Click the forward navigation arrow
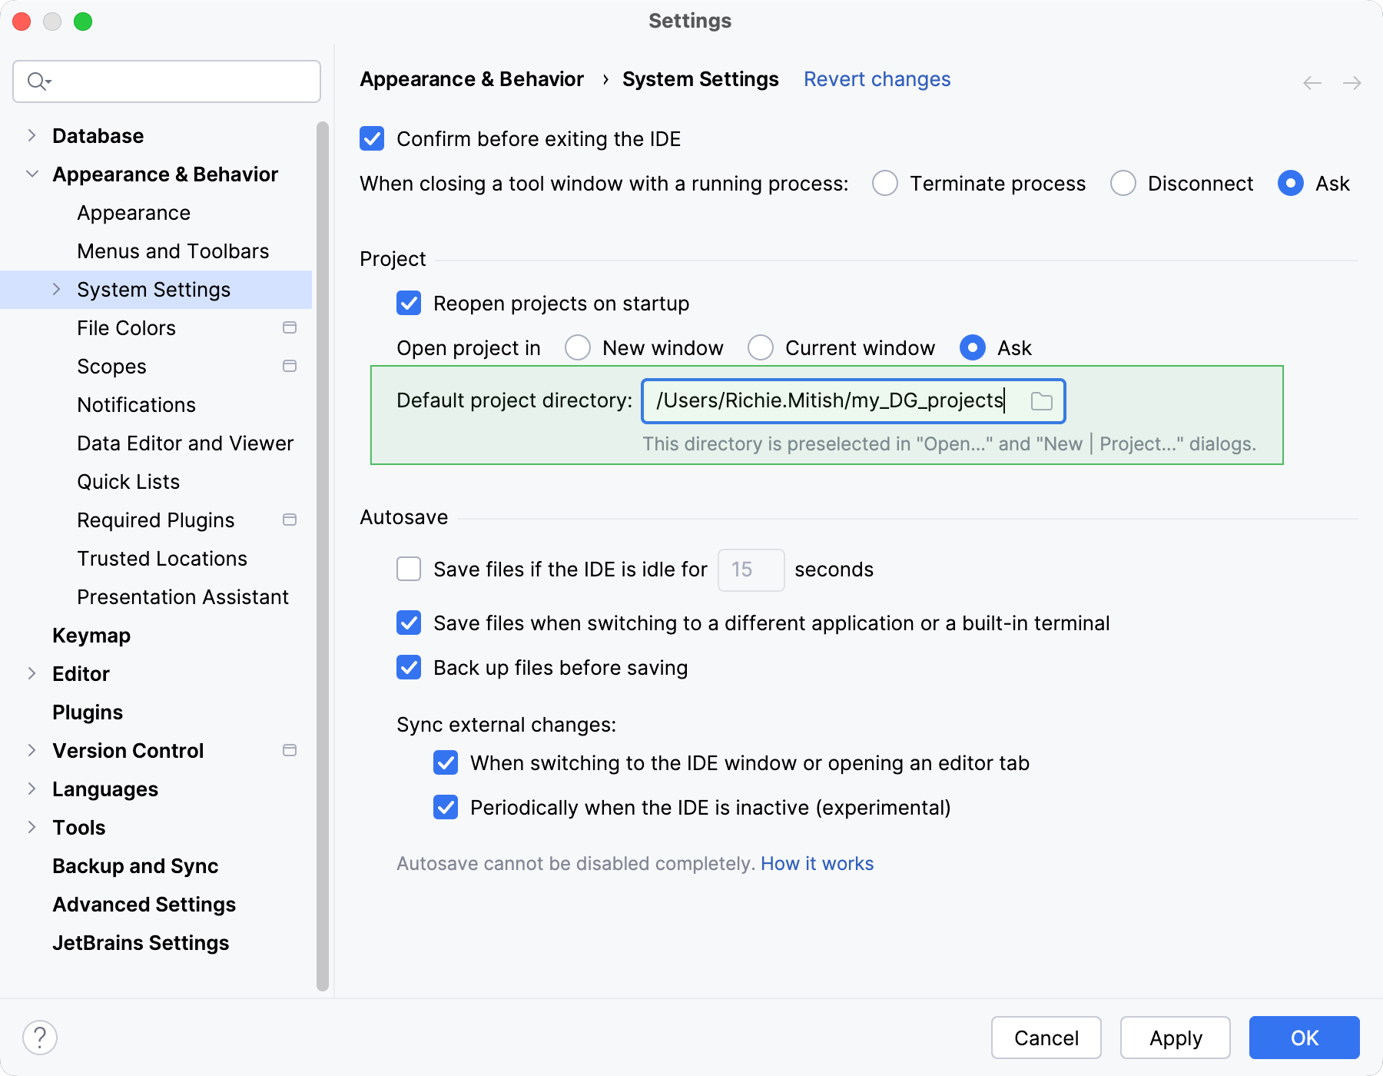The width and height of the screenshot is (1383, 1076). pyautogui.click(x=1351, y=82)
